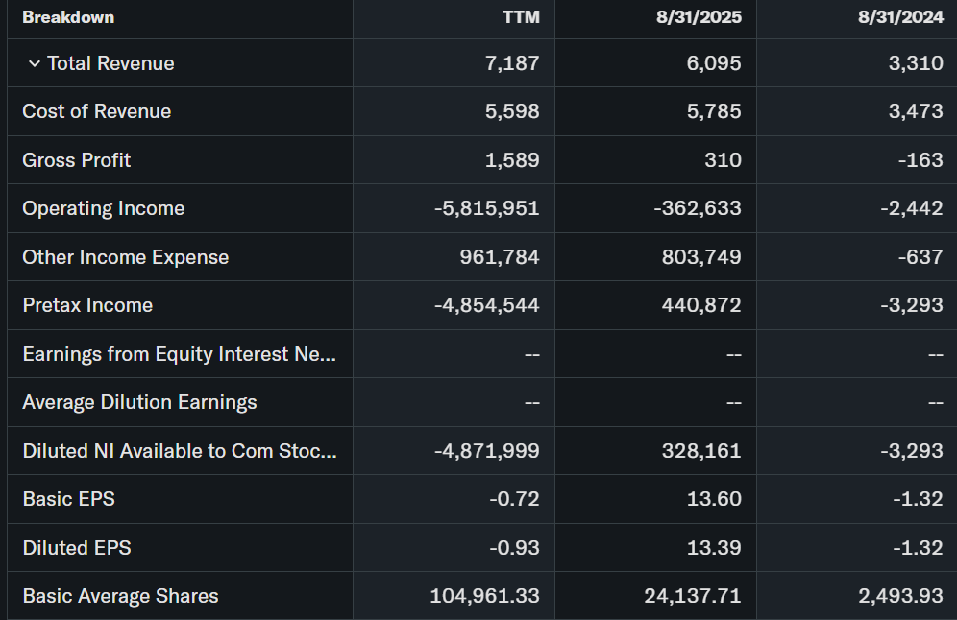Click the Breakdown column header
Viewport: 957px width, 620px height.
tap(68, 17)
